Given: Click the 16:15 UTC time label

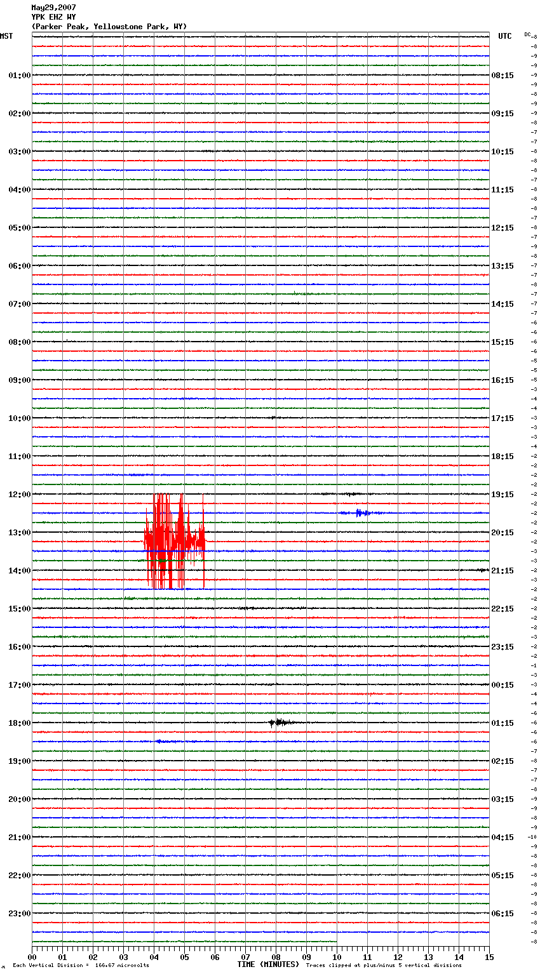Looking at the screenshot, I should tap(503, 380).
